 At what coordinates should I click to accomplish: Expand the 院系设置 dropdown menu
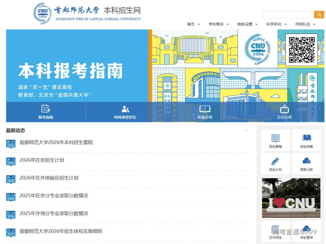[x=248, y=24]
